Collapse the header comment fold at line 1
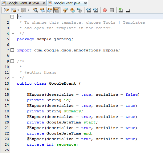 click(12, 17)
